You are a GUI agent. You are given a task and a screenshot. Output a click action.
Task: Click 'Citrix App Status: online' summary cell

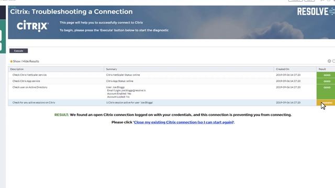pyautogui.click(x=120, y=81)
